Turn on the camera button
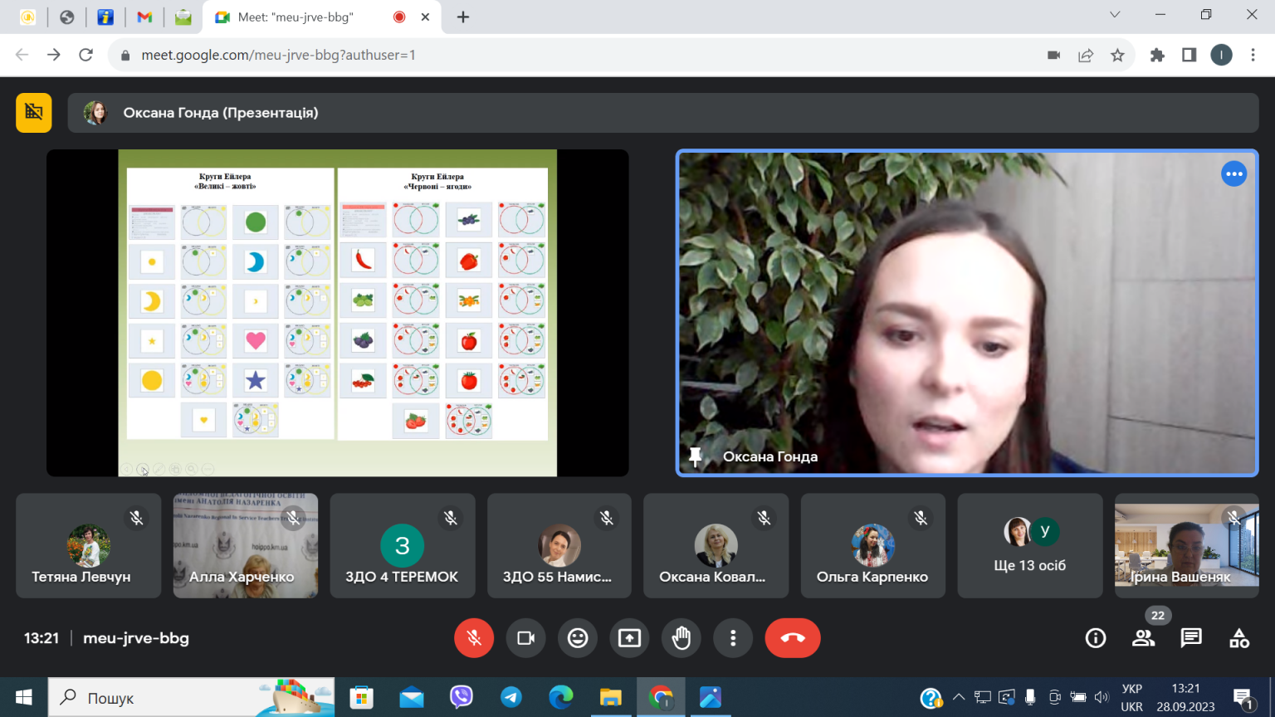 point(526,638)
